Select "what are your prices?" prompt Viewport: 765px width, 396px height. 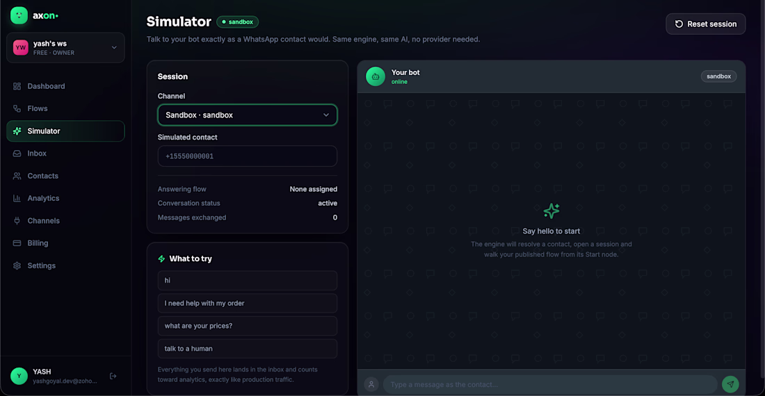248,326
